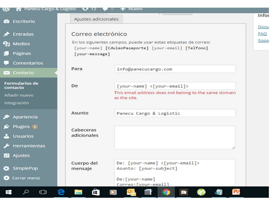The width and height of the screenshot is (272, 204).
Task: Open the Escritorio dashboard icon
Action: (x=7, y=21)
